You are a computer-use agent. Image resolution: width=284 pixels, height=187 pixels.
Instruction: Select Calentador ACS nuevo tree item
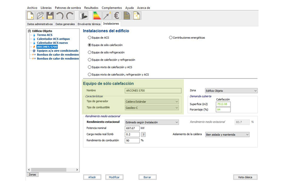click(x=52, y=43)
